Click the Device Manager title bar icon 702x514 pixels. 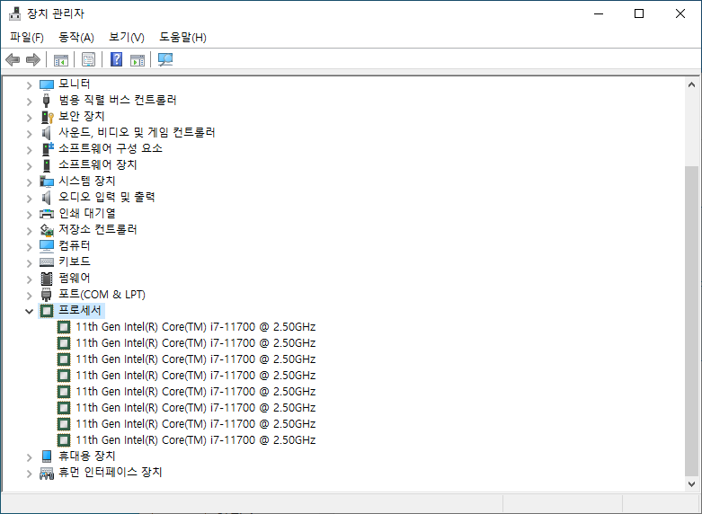click(x=14, y=13)
